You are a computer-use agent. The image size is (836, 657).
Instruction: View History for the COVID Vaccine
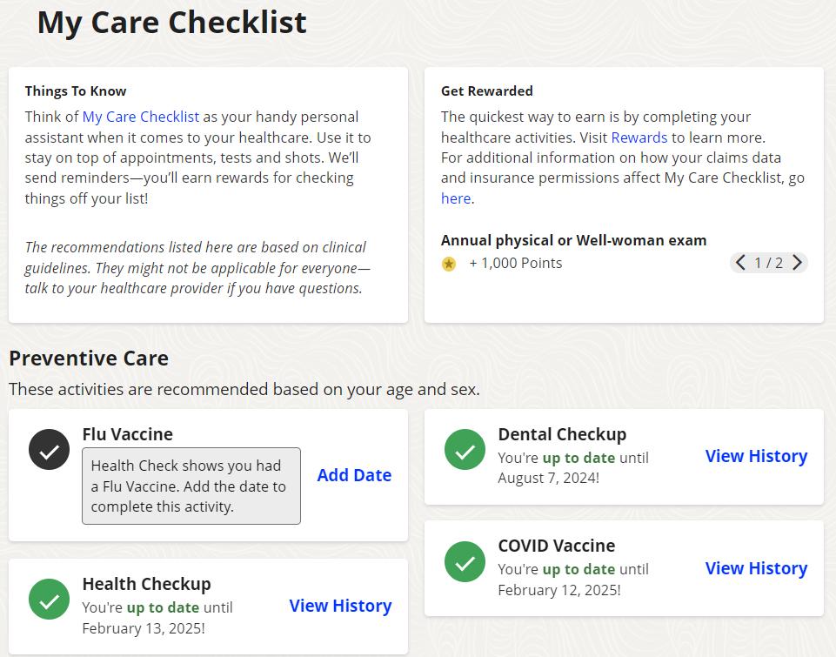click(x=755, y=567)
